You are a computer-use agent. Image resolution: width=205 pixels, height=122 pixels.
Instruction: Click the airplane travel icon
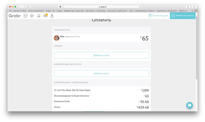[x=32, y=16]
